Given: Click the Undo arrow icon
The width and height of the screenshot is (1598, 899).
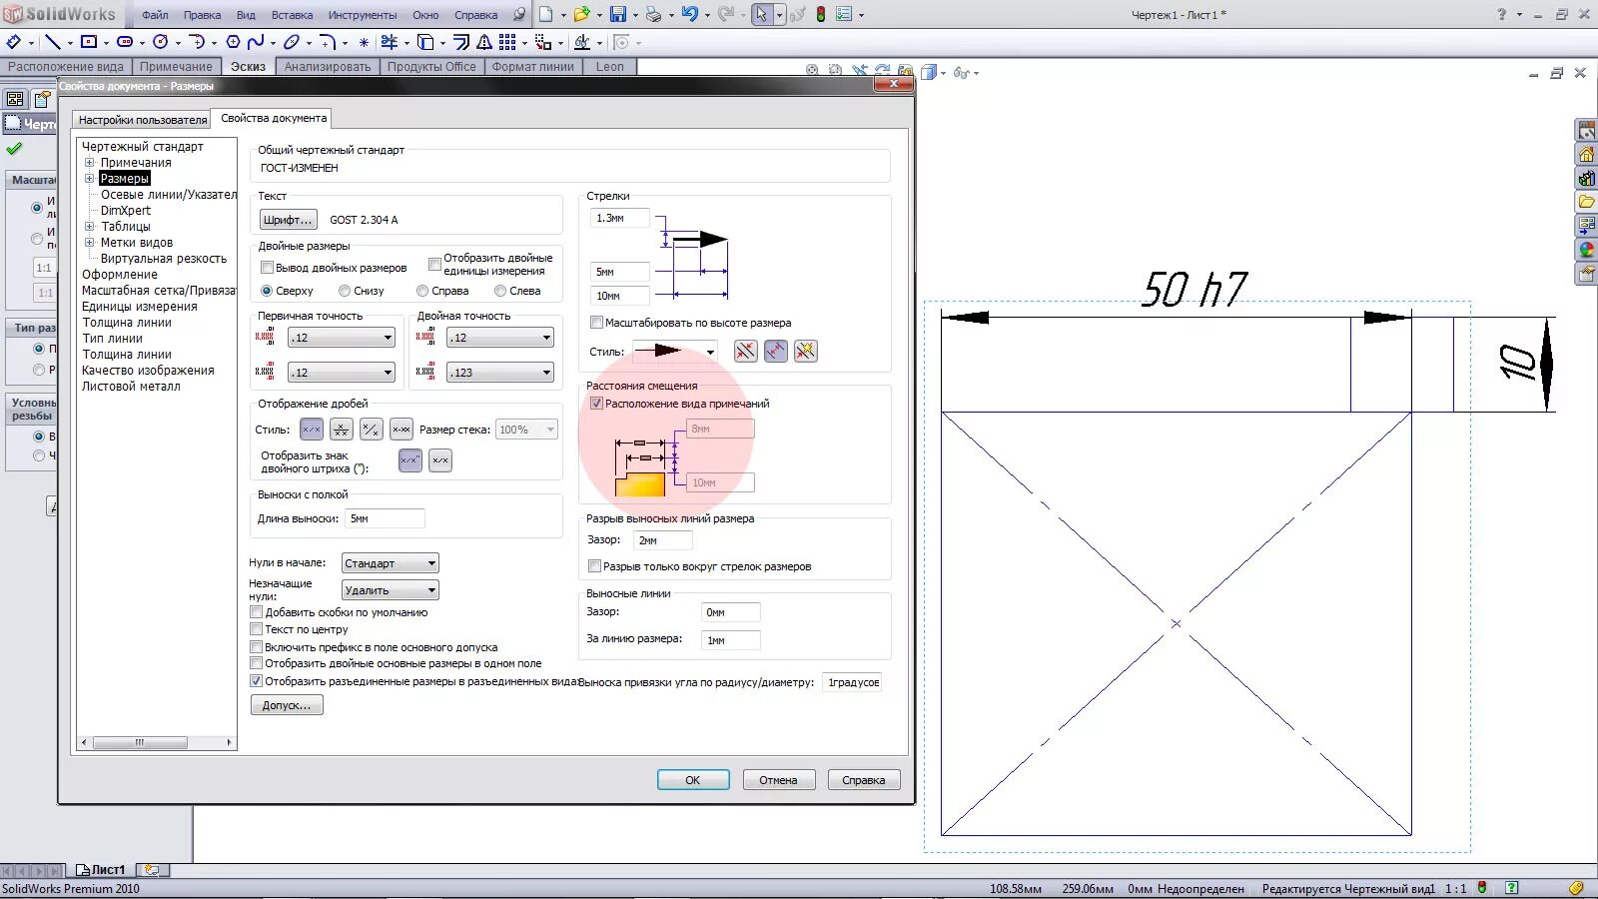Looking at the screenshot, I should (690, 14).
